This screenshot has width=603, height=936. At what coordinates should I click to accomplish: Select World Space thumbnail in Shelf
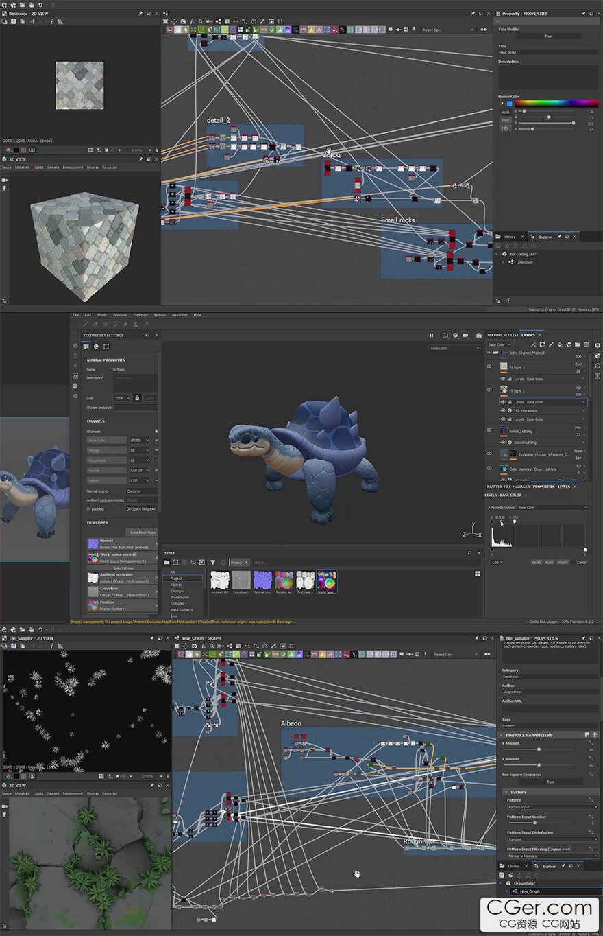click(327, 582)
